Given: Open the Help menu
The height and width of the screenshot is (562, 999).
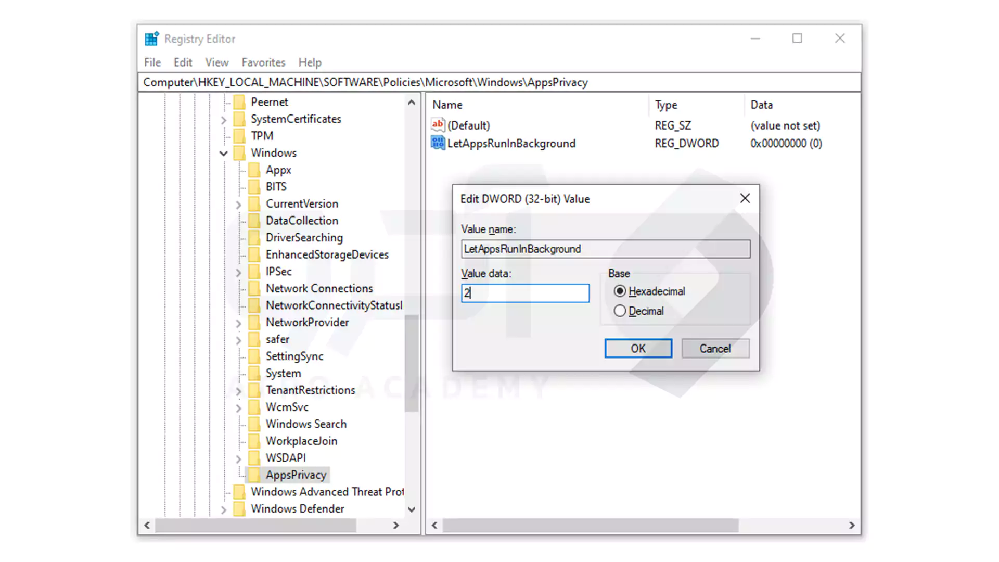Looking at the screenshot, I should [x=310, y=62].
